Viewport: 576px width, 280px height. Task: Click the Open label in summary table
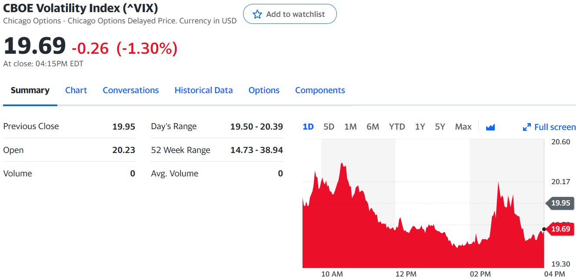tap(13, 150)
